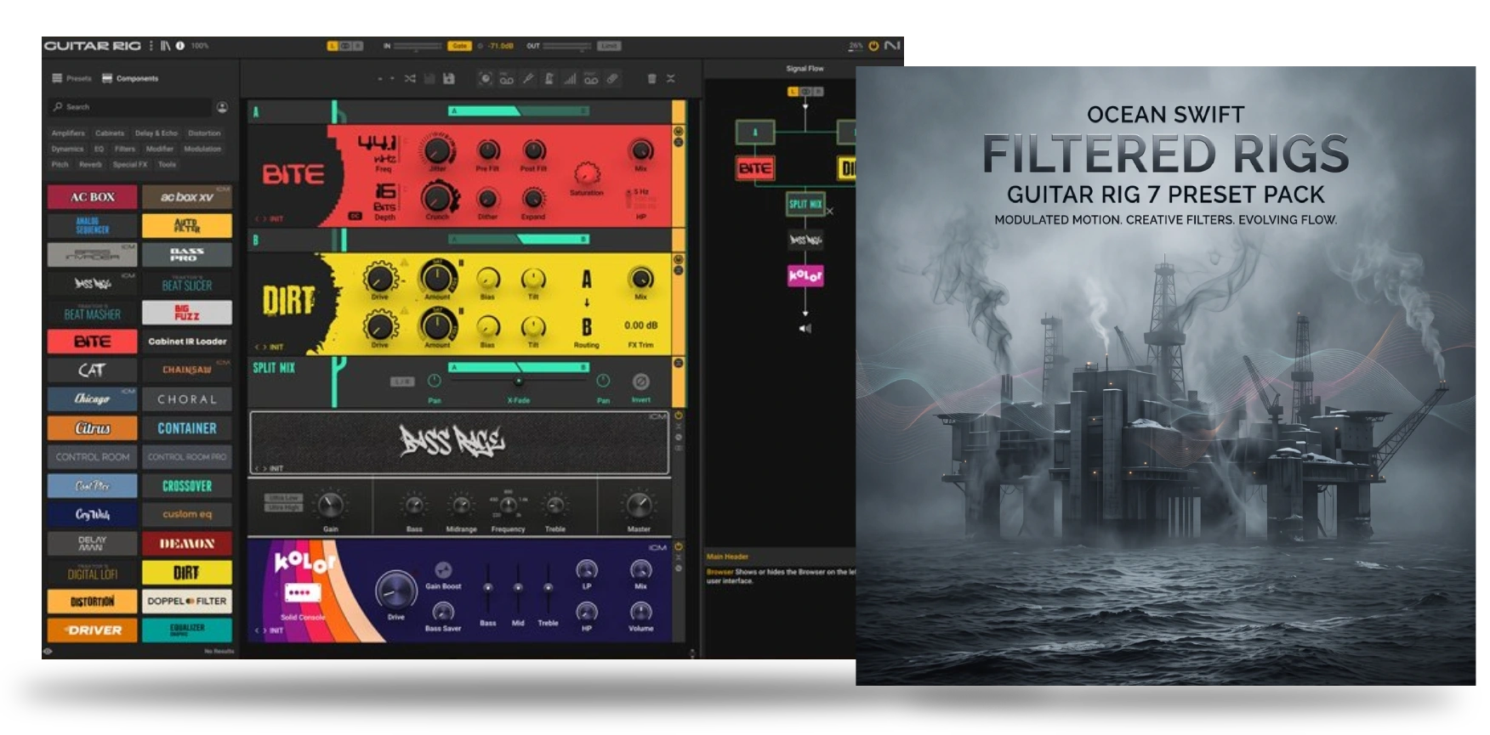Toggle the output Limit button

(x=609, y=46)
